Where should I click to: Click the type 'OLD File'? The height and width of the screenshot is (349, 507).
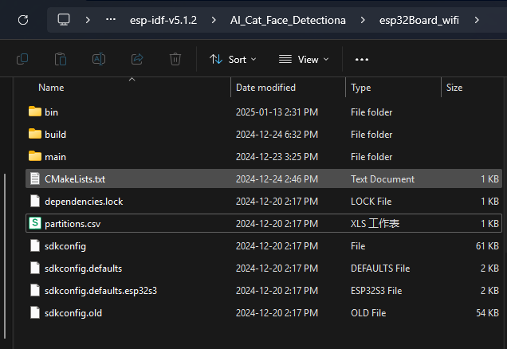point(368,313)
